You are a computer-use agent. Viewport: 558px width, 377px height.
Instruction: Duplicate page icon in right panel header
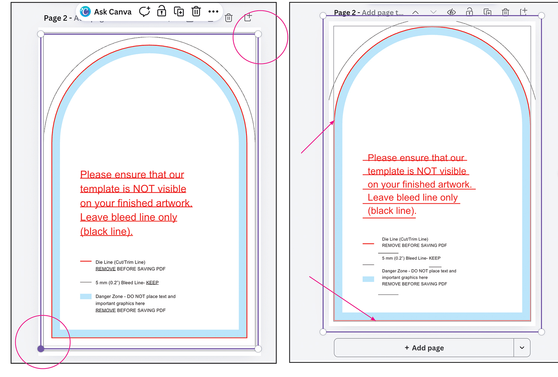[x=487, y=12]
